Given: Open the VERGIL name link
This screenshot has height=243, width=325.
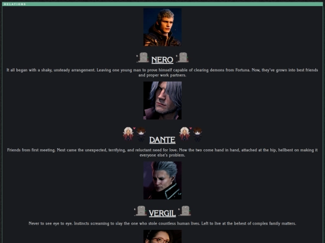Looking at the screenshot, I should tap(162, 213).
